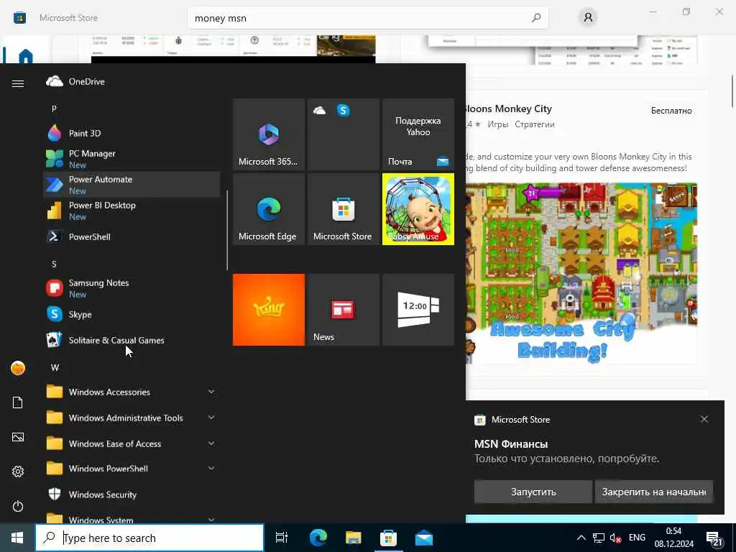Screen dimensions: 736x552
Task: Open Windows Security app
Action: (132, 494)
